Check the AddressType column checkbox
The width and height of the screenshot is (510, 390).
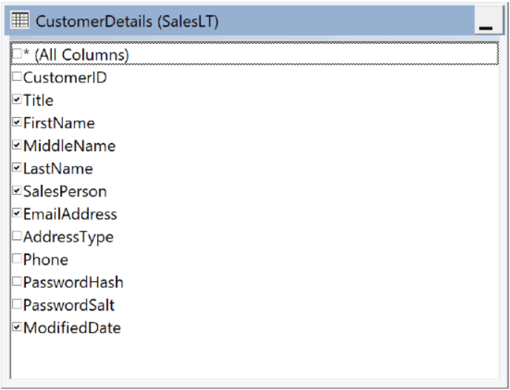pos(17,236)
